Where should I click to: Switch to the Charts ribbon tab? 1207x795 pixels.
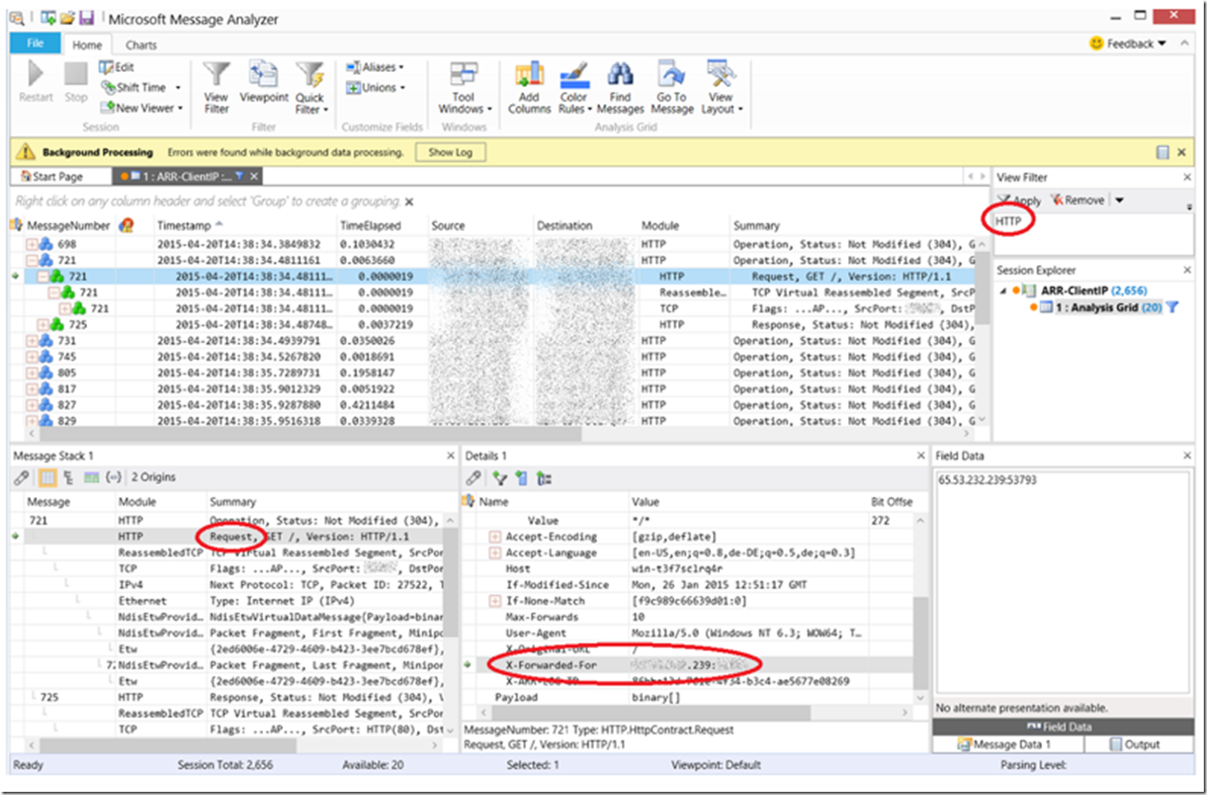(141, 45)
